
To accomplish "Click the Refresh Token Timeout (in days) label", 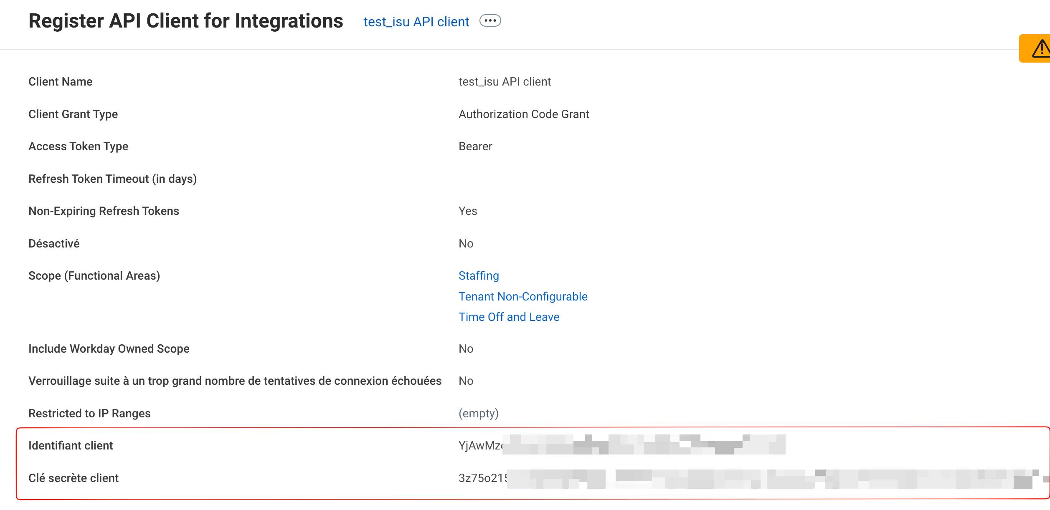I will pos(112,179).
